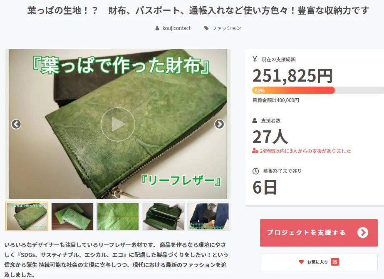384x279 pixels.
Task: Click プロジェクトを支援する button
Action: click(x=319, y=232)
